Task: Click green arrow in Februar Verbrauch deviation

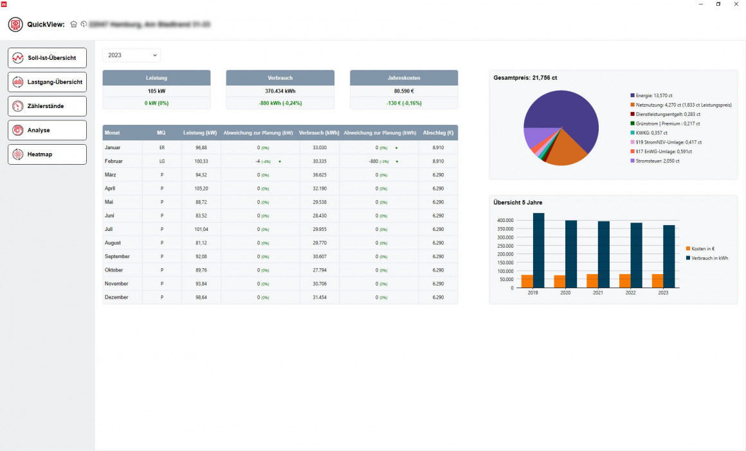Action: point(397,161)
